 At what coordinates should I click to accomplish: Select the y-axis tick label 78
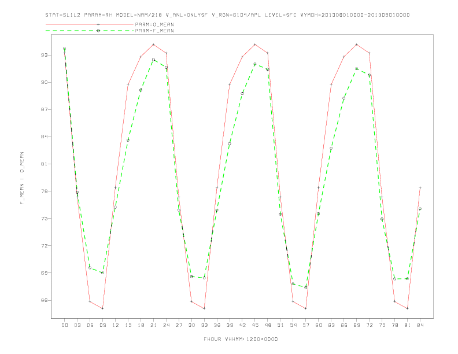pyautogui.click(x=44, y=191)
